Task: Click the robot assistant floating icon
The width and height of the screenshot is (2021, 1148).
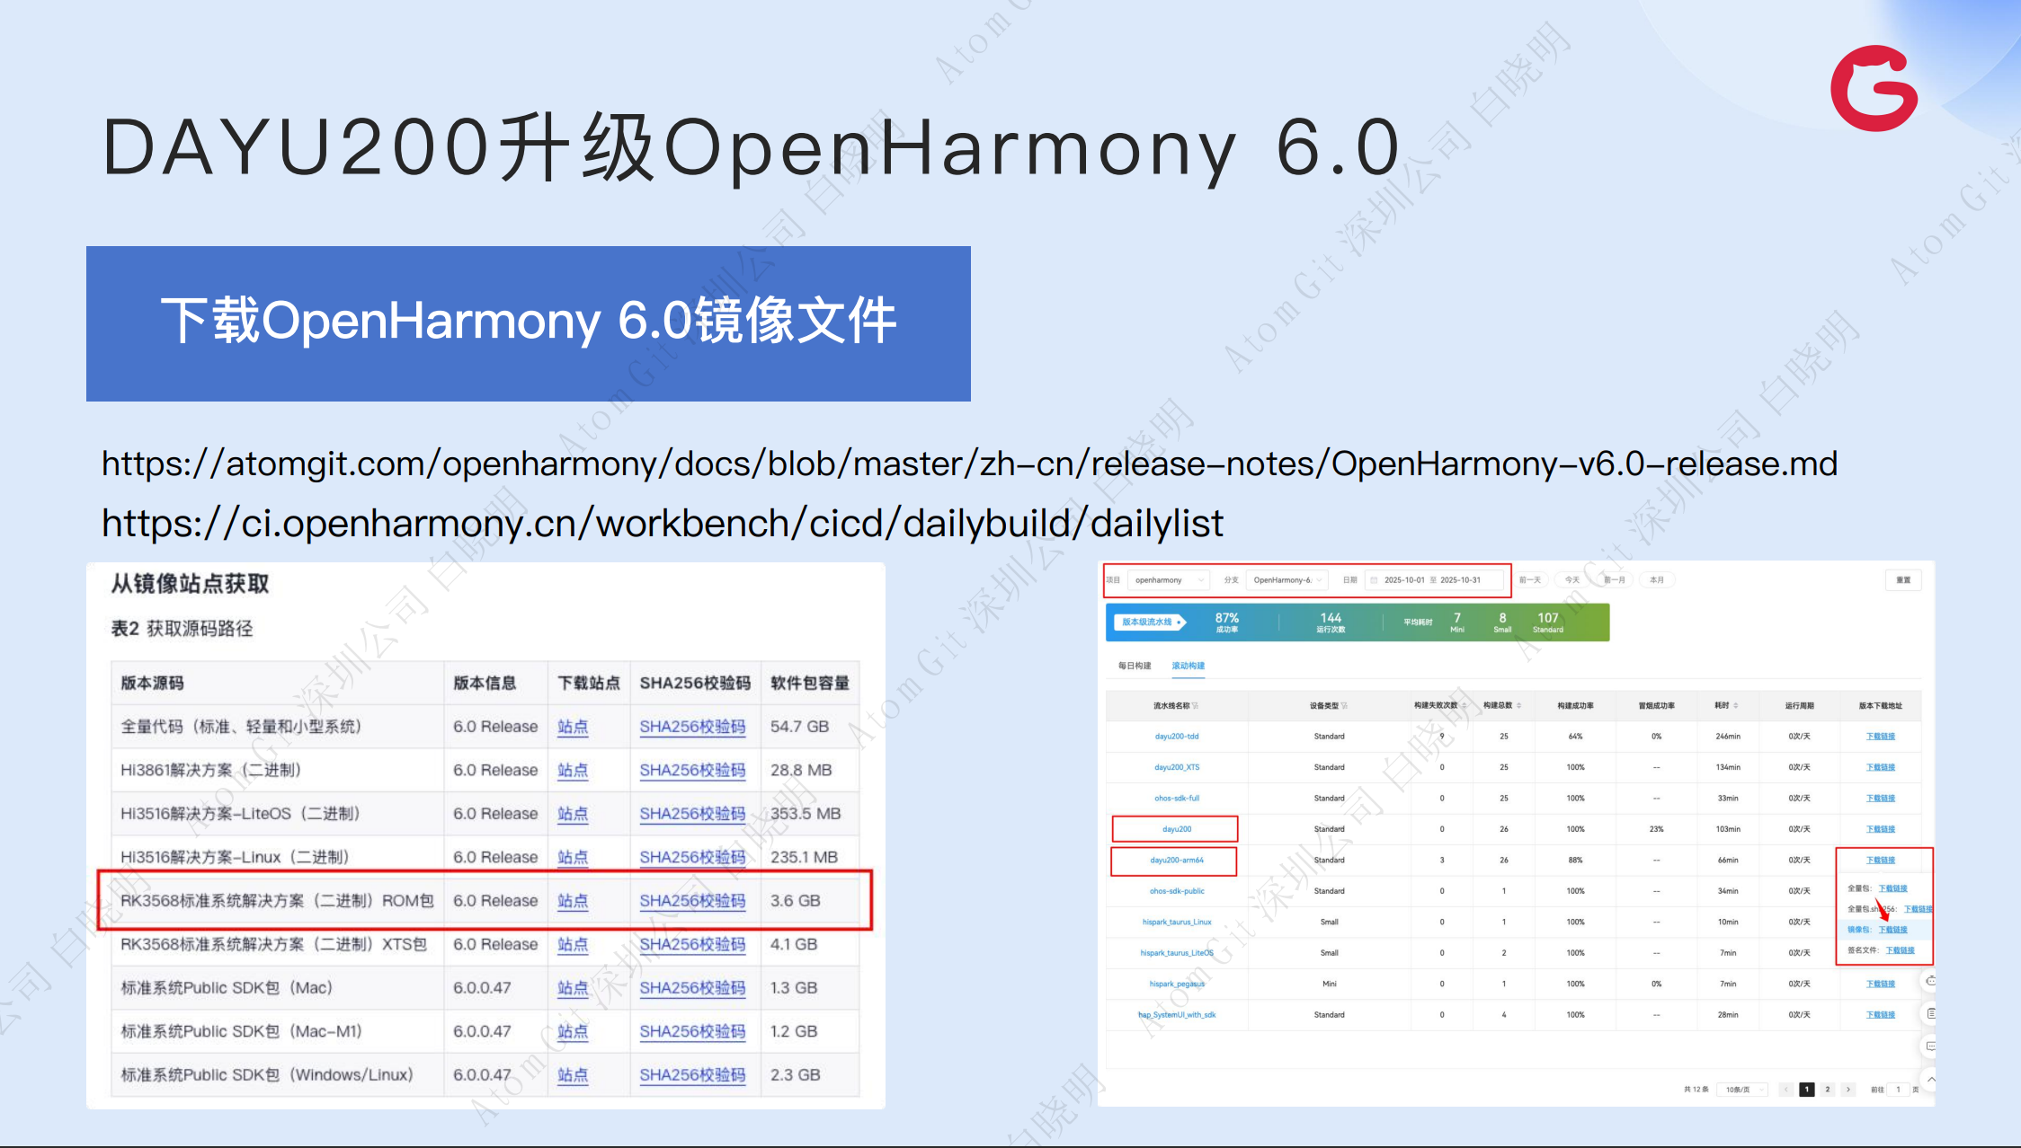Action: [1930, 980]
